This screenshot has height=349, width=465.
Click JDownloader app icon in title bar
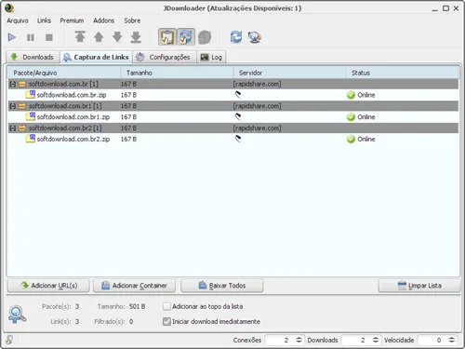tap(9, 8)
